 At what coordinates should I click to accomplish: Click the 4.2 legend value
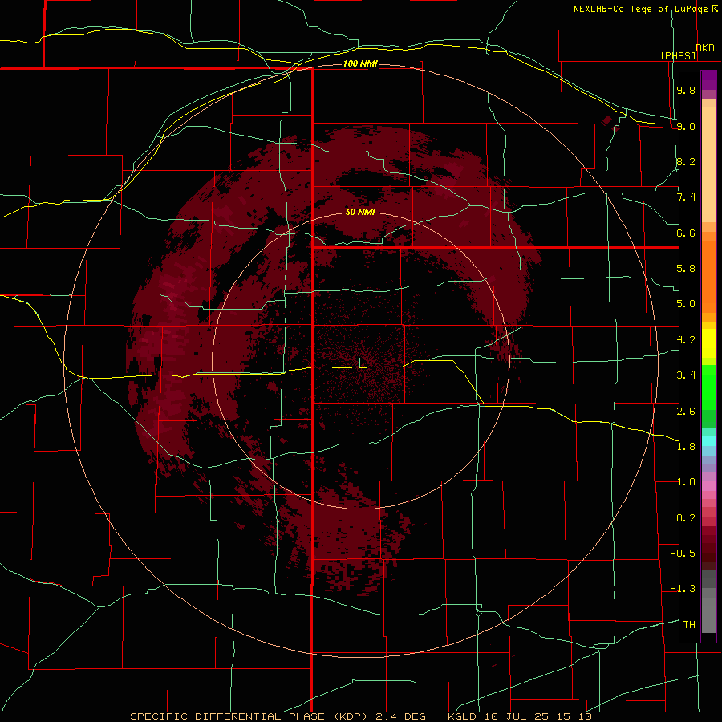point(686,340)
